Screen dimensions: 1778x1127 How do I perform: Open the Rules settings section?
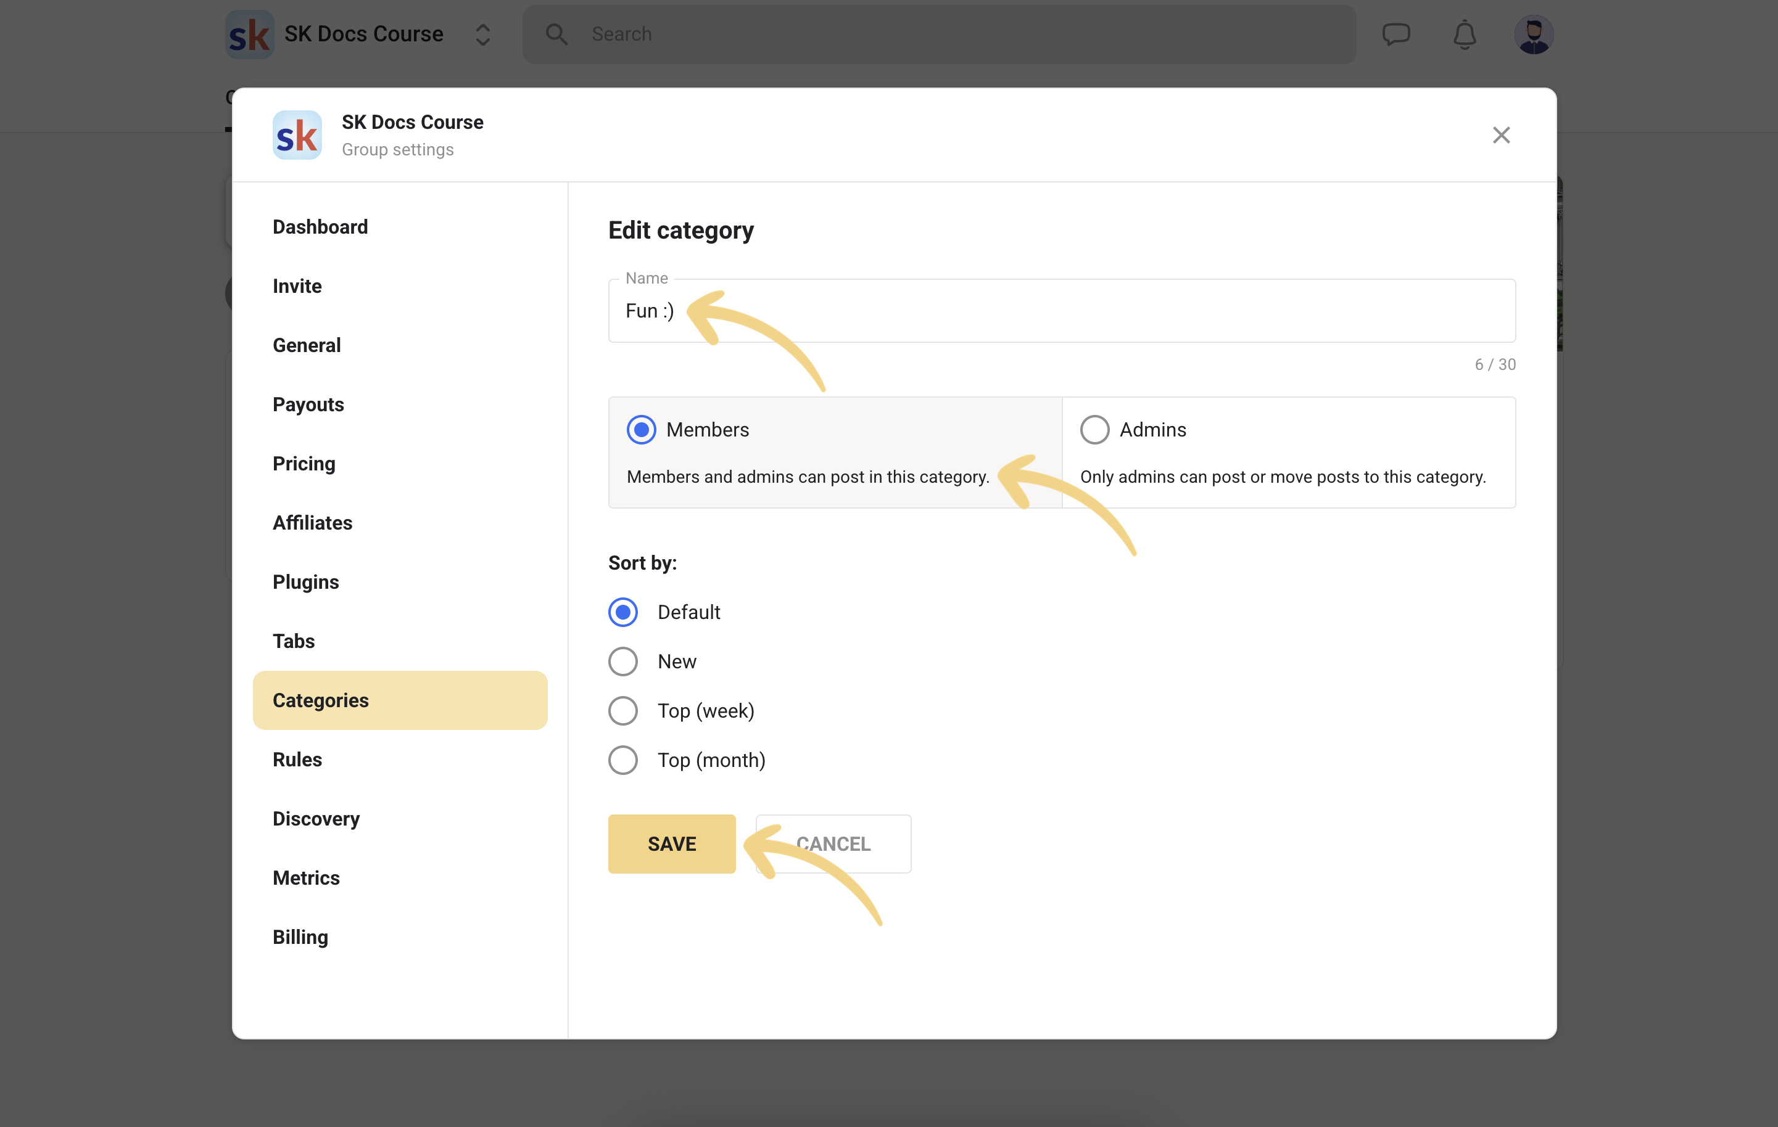coord(399,760)
